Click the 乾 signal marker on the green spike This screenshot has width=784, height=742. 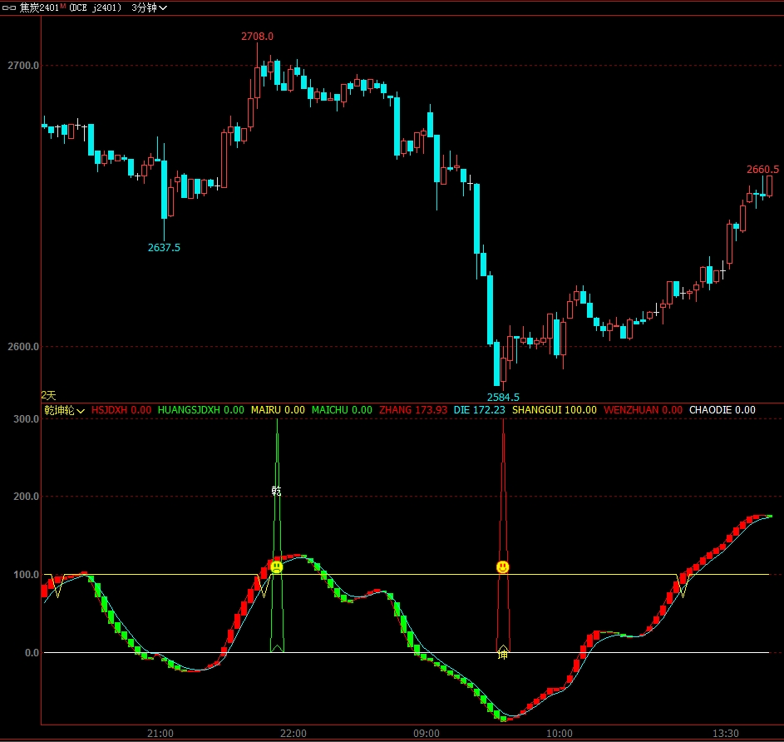277,491
